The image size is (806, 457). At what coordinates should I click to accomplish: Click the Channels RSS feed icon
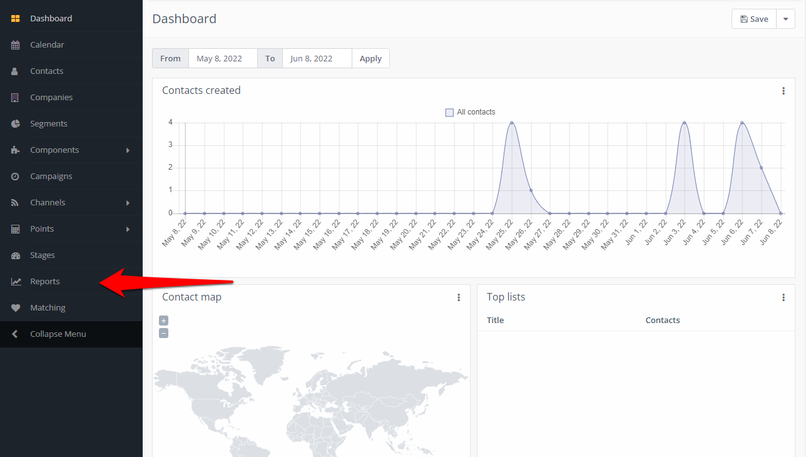click(15, 203)
